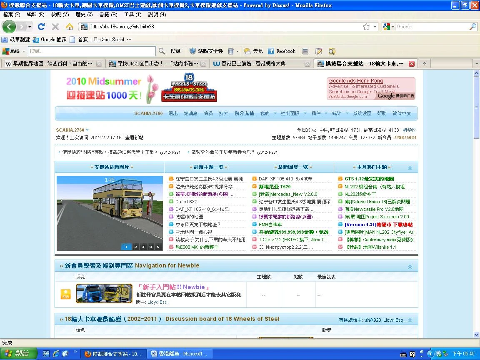Open the 書籤 (B) menu
Screen dimensions: 480x360
tap(108, 15)
